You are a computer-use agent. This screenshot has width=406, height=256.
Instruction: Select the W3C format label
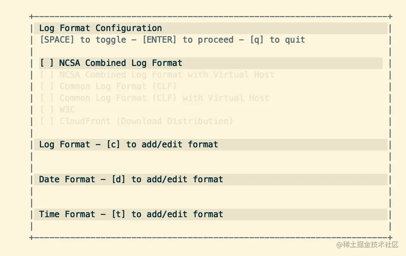point(67,109)
